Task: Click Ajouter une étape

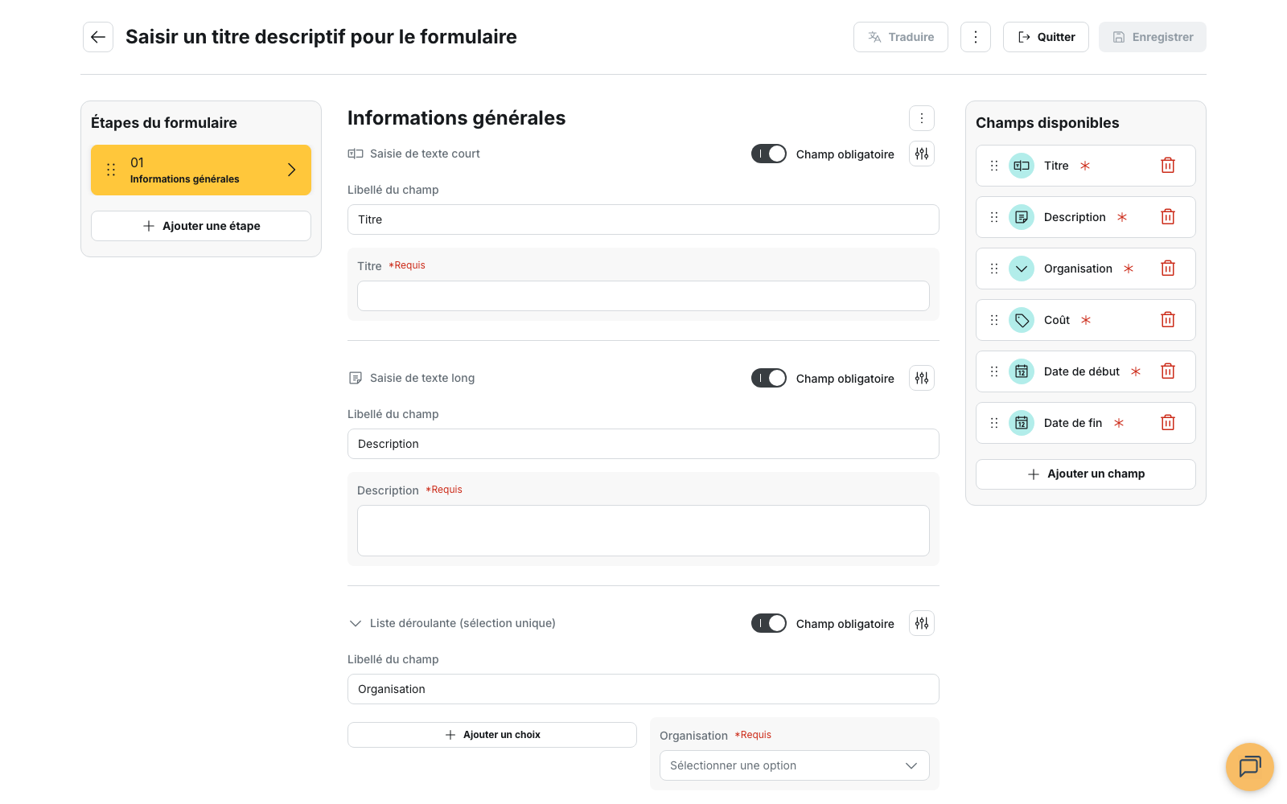Action: [x=201, y=226]
